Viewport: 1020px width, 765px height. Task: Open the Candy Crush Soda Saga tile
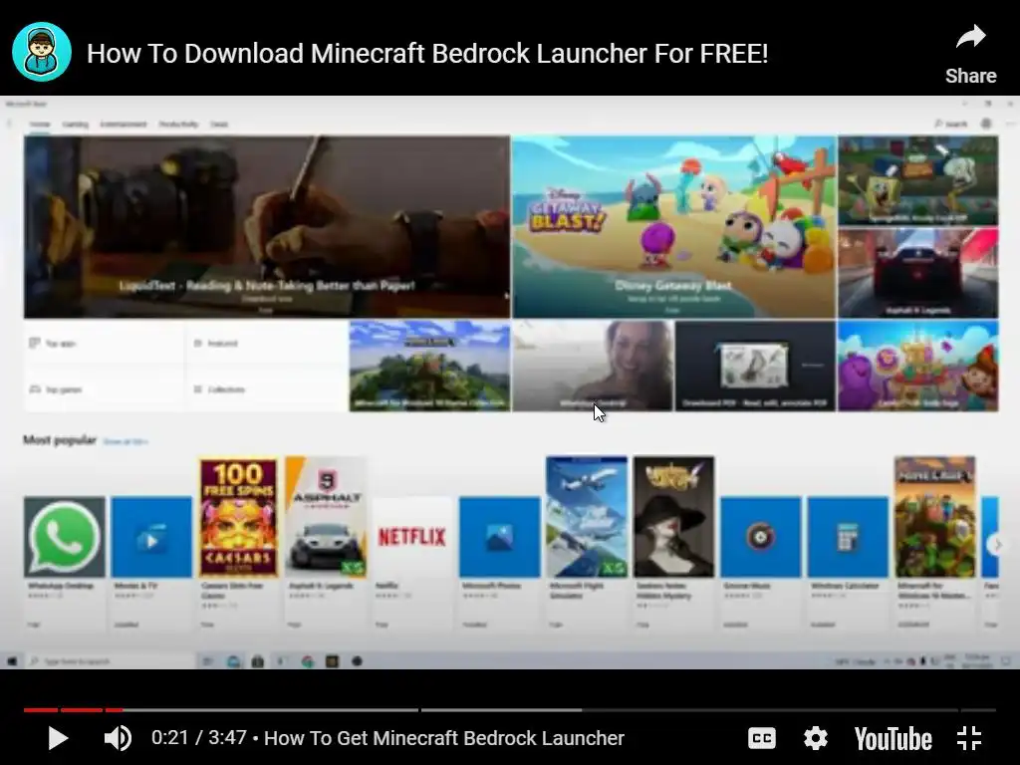pos(917,366)
